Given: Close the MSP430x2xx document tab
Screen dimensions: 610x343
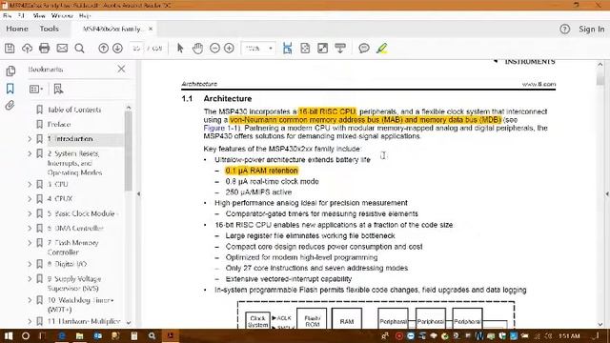Looking at the screenshot, I should [151, 29].
